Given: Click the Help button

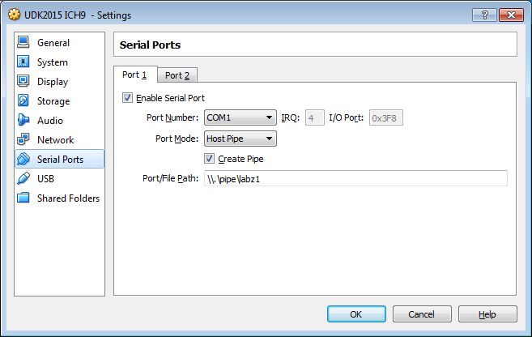Looking at the screenshot, I should click(487, 314).
